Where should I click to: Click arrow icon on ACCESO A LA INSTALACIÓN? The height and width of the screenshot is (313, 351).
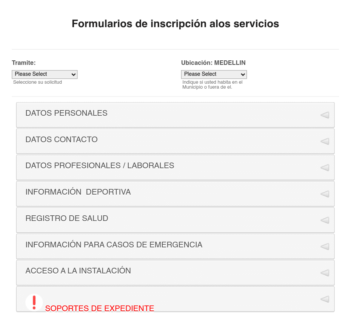[325, 273]
